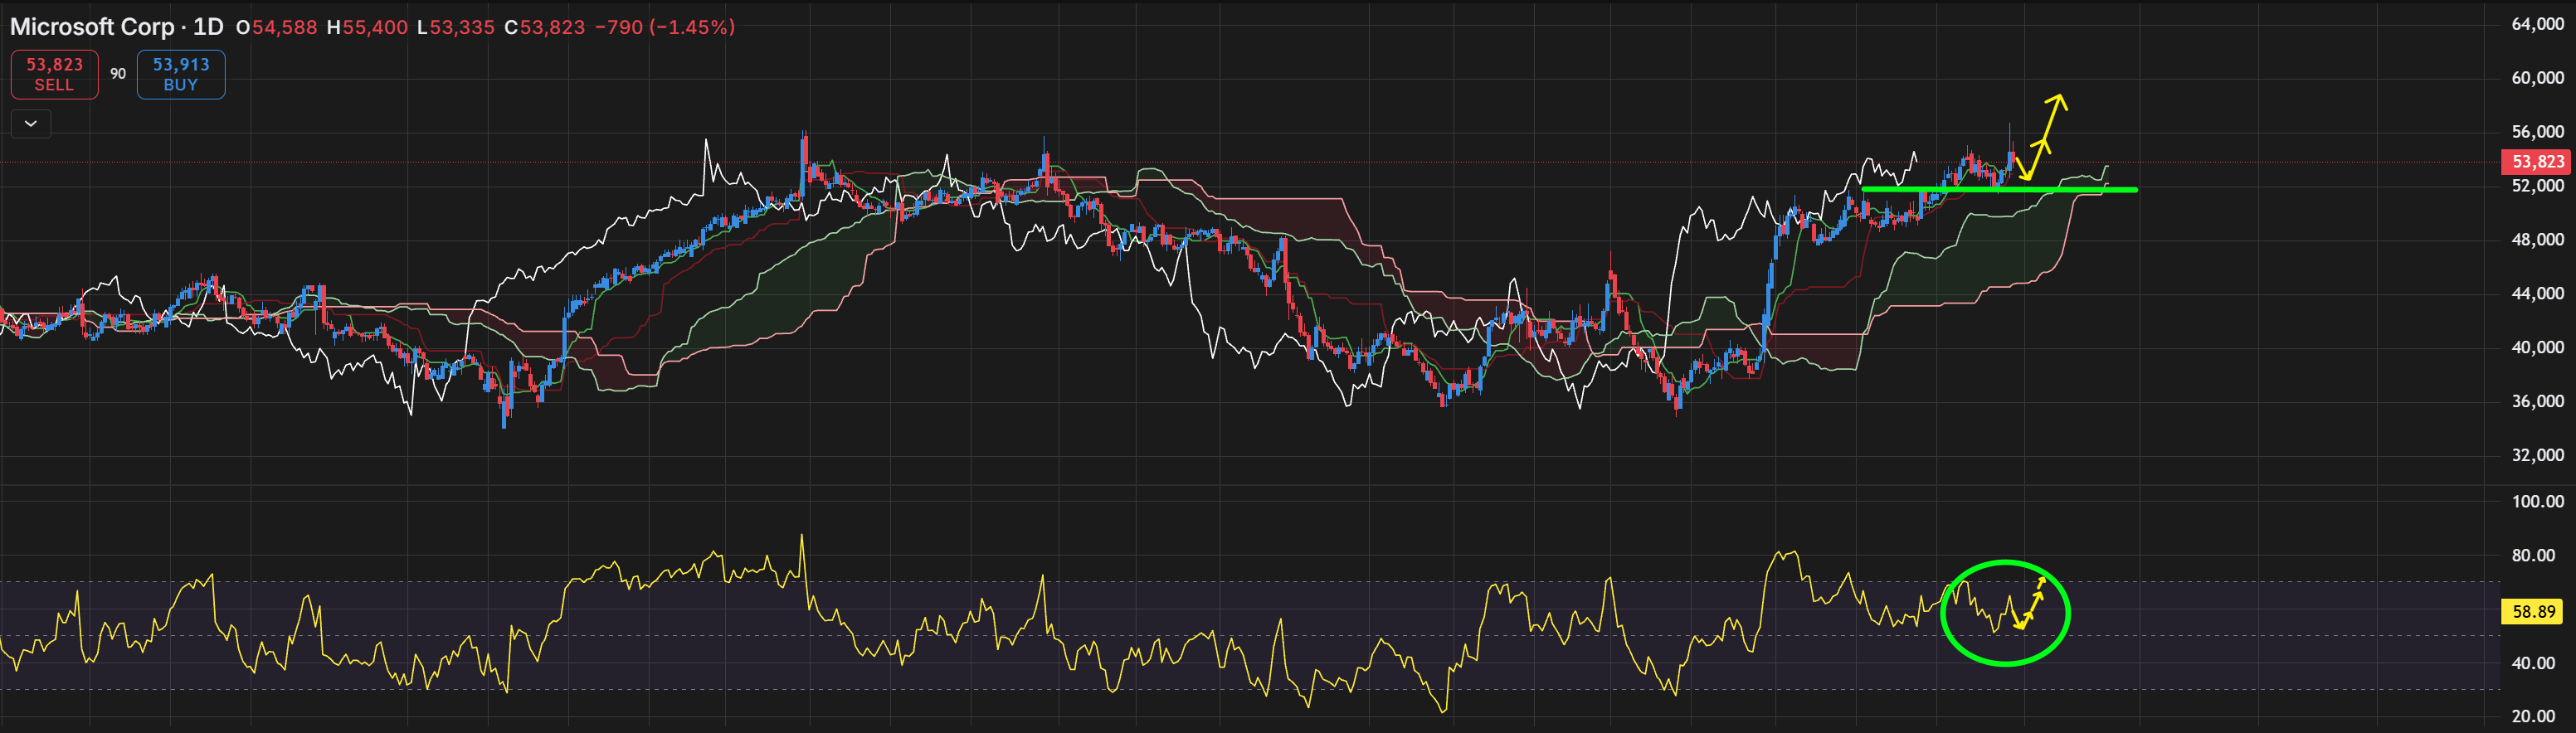Click the 100.00 label on RSI scale
This screenshot has width=2576, height=733.
pyautogui.click(x=2537, y=501)
